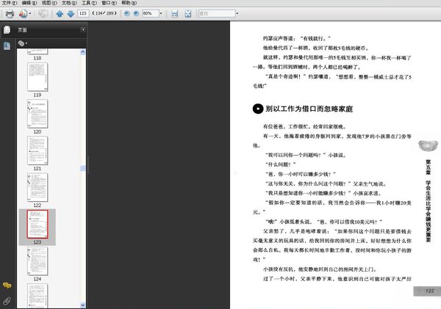Open the 80% zoom level dropdown
The height and width of the screenshot is (309, 441).
(161, 14)
